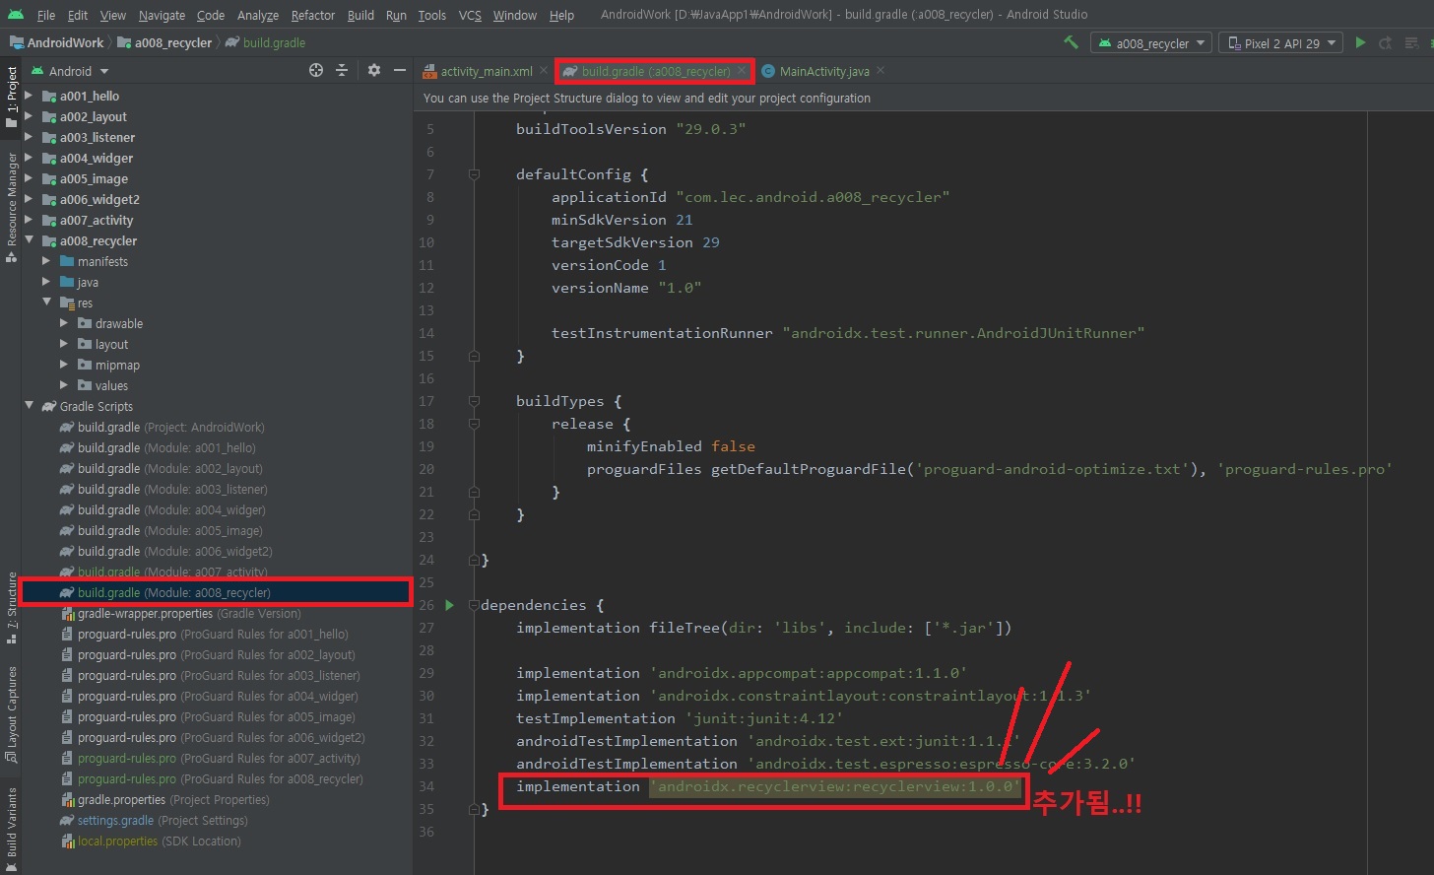Expand the manifests folder
Viewport: 1434px width, 875px height.
point(46,261)
